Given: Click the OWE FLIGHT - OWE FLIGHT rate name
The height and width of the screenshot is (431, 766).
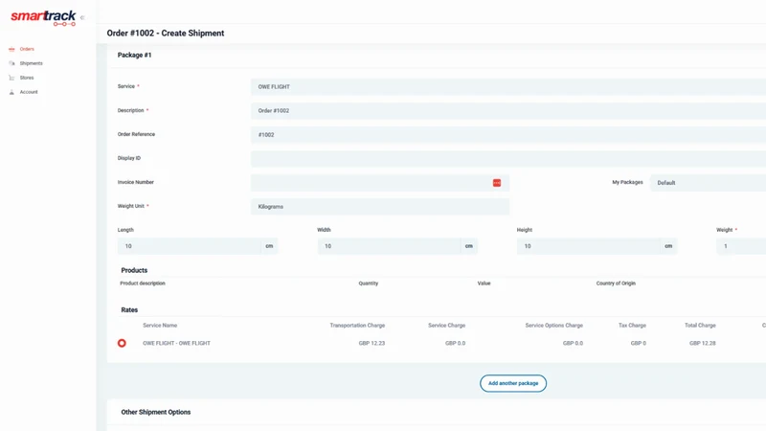Looking at the screenshot, I should click(x=176, y=344).
